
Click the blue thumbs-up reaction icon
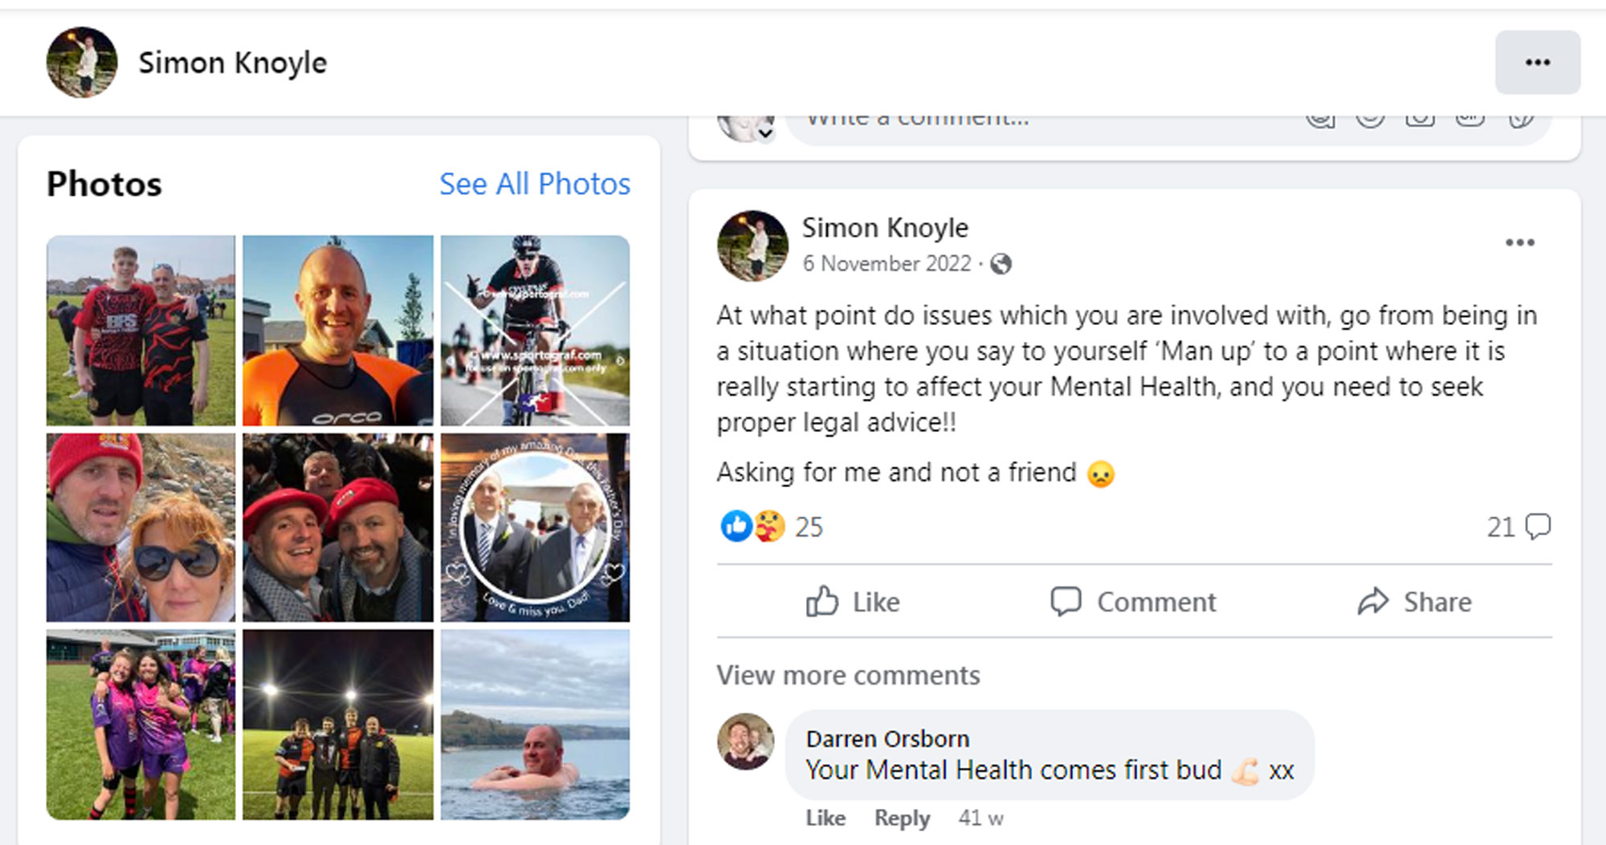coord(735,526)
